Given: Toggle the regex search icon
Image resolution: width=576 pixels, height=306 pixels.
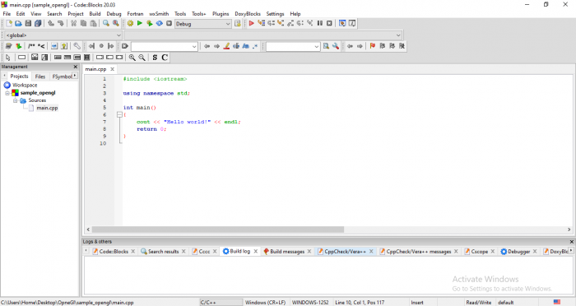Looking at the screenshot, I should pos(255,46).
